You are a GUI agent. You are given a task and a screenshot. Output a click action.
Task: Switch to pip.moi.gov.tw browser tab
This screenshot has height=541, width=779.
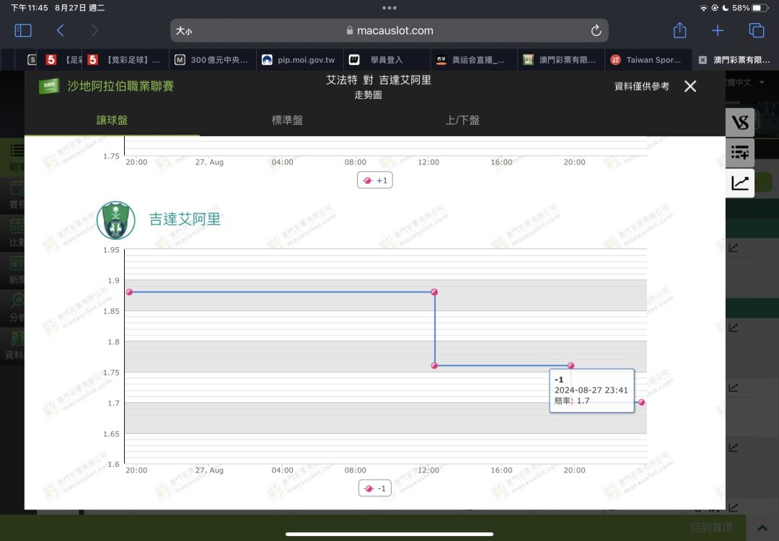[299, 60]
